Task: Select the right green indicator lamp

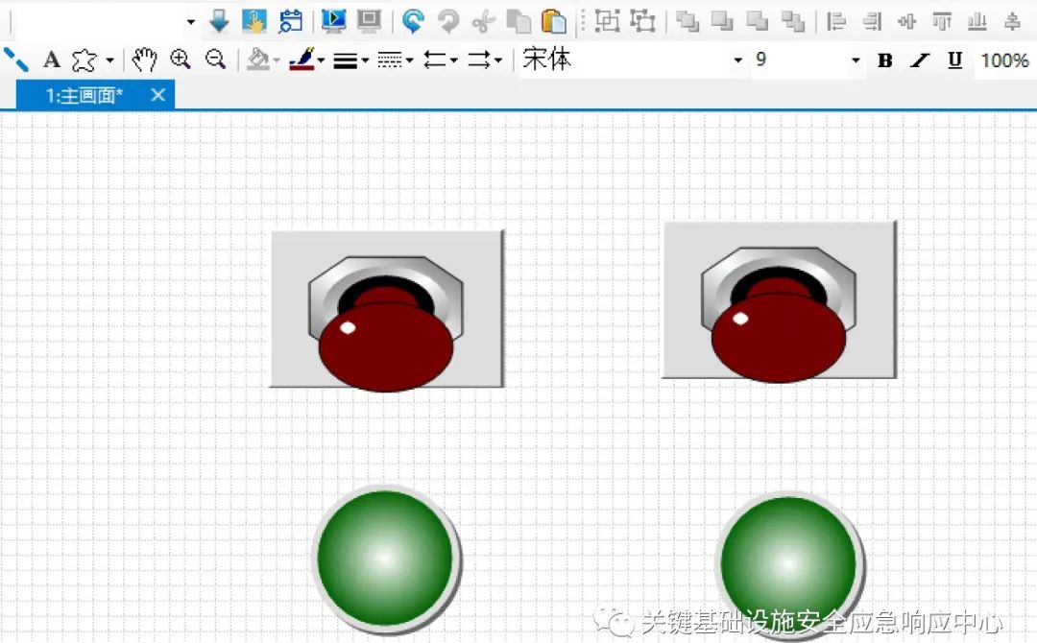Action: [x=789, y=563]
